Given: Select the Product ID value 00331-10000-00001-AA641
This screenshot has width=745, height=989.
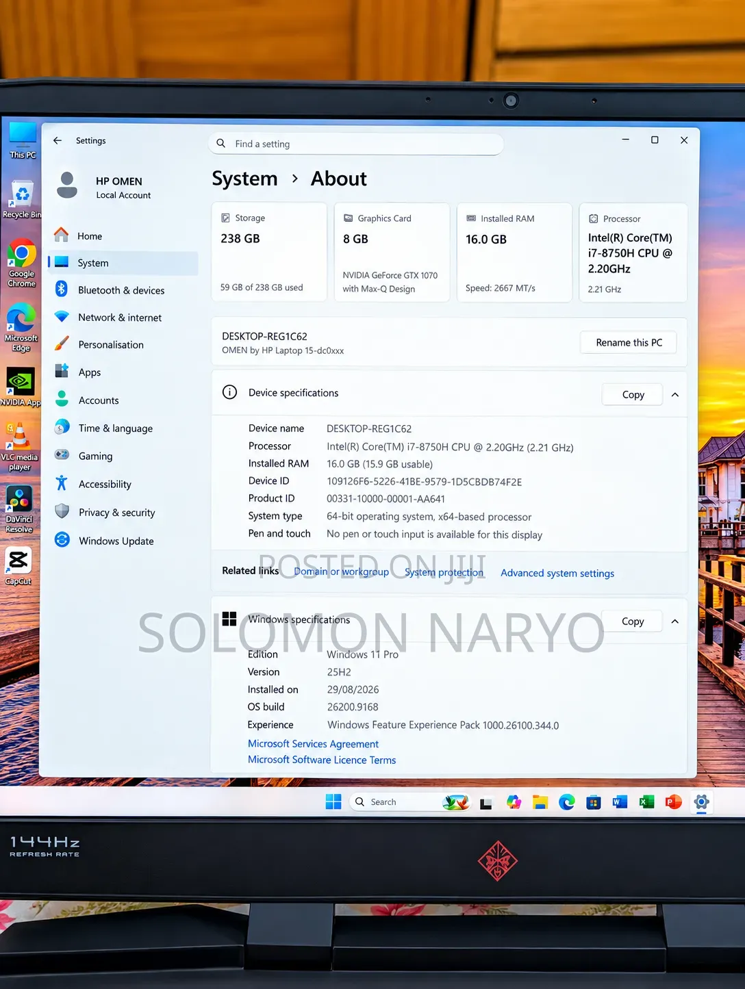Looking at the screenshot, I should (x=386, y=499).
